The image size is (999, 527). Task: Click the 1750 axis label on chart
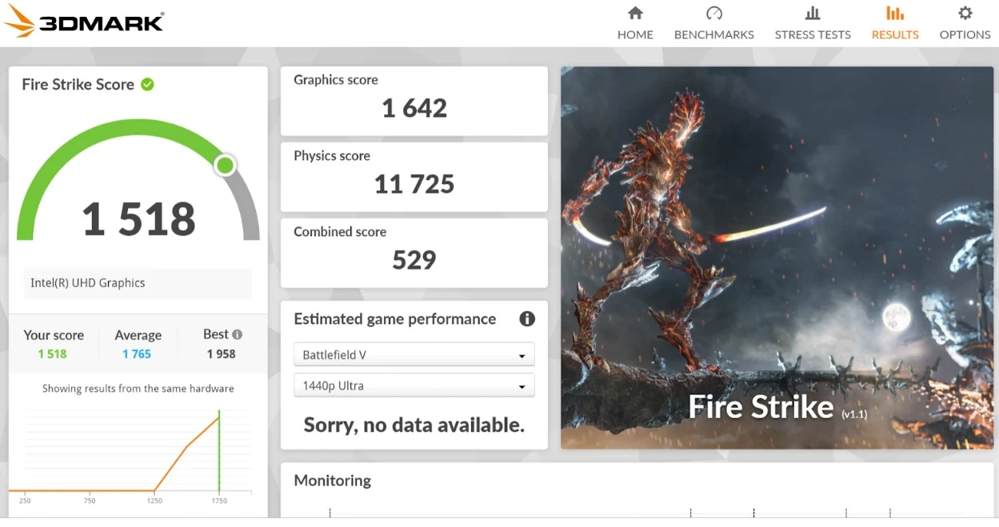(219, 501)
